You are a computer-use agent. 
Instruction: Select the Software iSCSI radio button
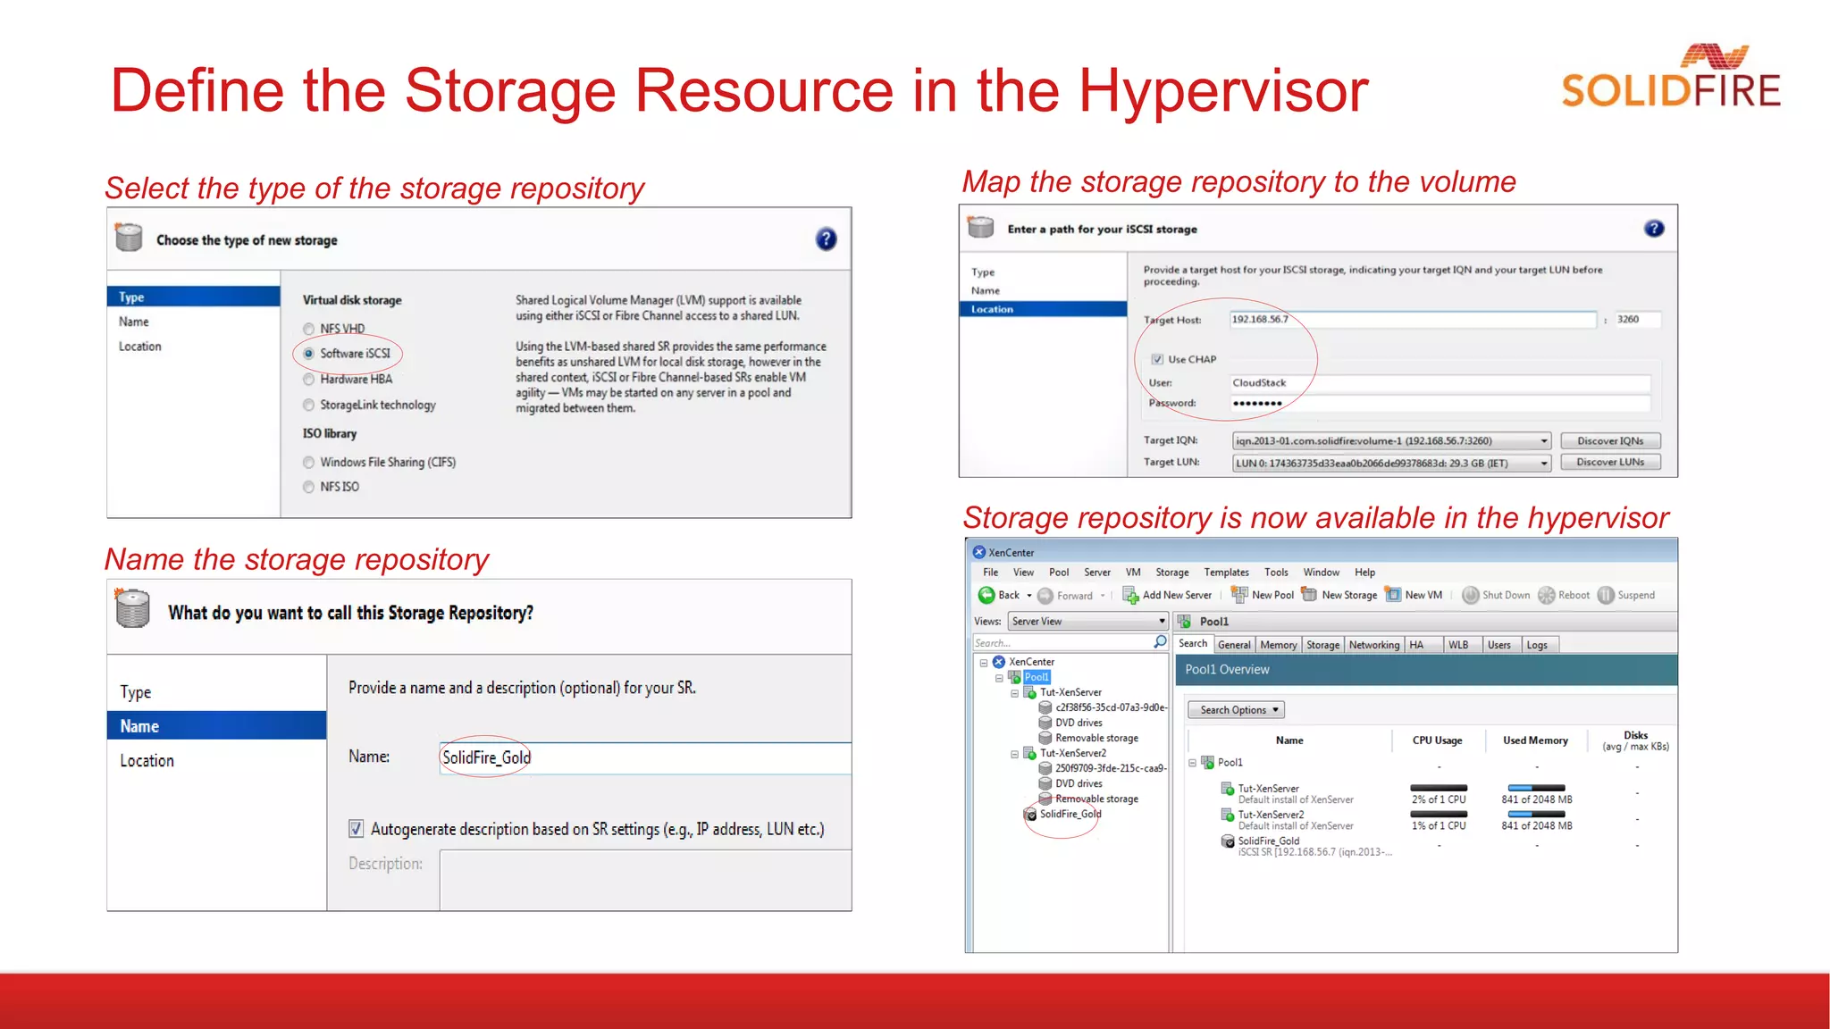pyautogui.click(x=308, y=354)
